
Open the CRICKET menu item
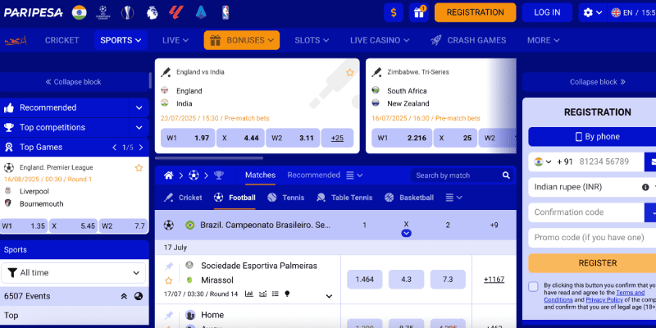pos(62,40)
